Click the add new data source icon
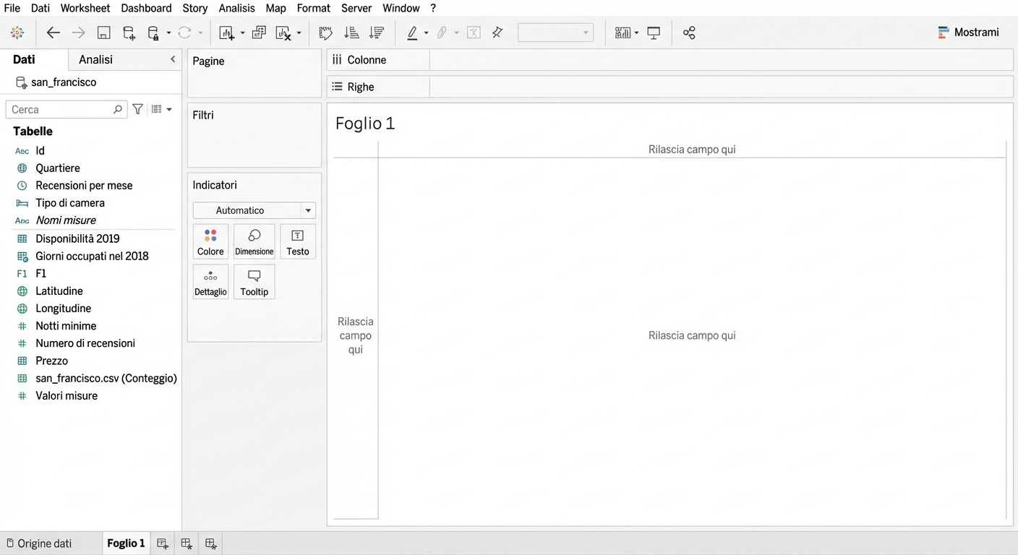Image resolution: width=1018 pixels, height=555 pixels. pyautogui.click(x=129, y=33)
